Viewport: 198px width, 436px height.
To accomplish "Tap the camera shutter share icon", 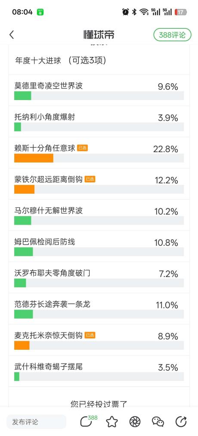I will point(135,422).
